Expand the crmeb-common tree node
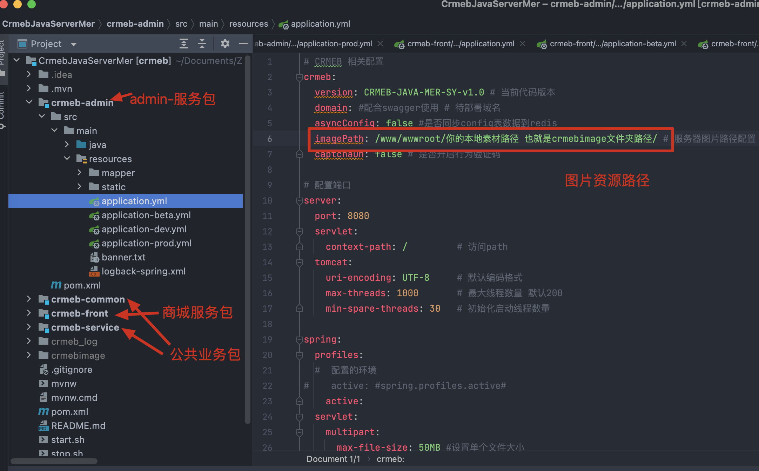This screenshot has height=471, width=759. tap(29, 299)
